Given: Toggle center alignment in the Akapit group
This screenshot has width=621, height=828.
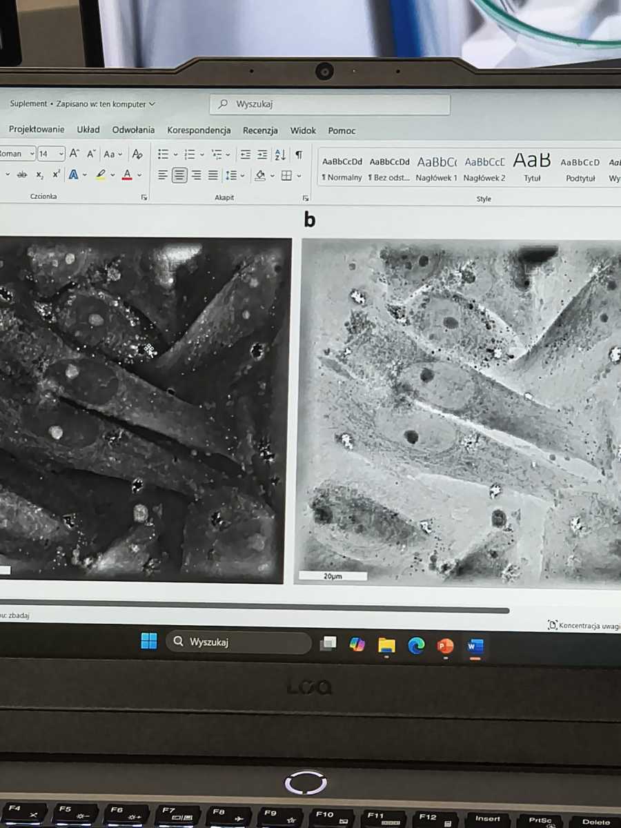Looking at the screenshot, I should click(x=179, y=175).
